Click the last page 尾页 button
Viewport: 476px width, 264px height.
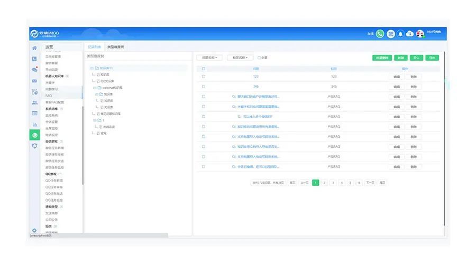tap(382, 183)
